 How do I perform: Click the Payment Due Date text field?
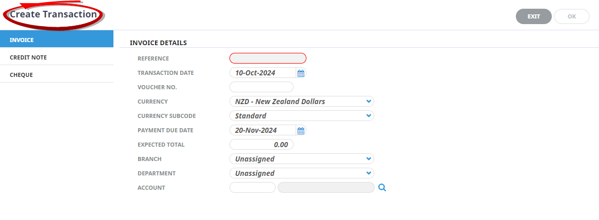262,130
